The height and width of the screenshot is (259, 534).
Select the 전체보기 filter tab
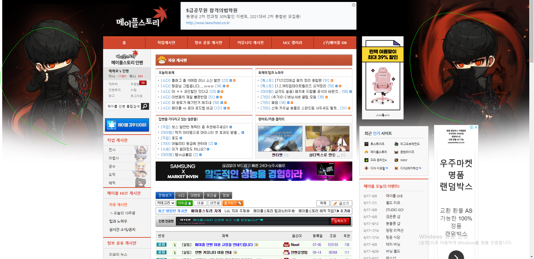pyautogui.click(x=165, y=195)
